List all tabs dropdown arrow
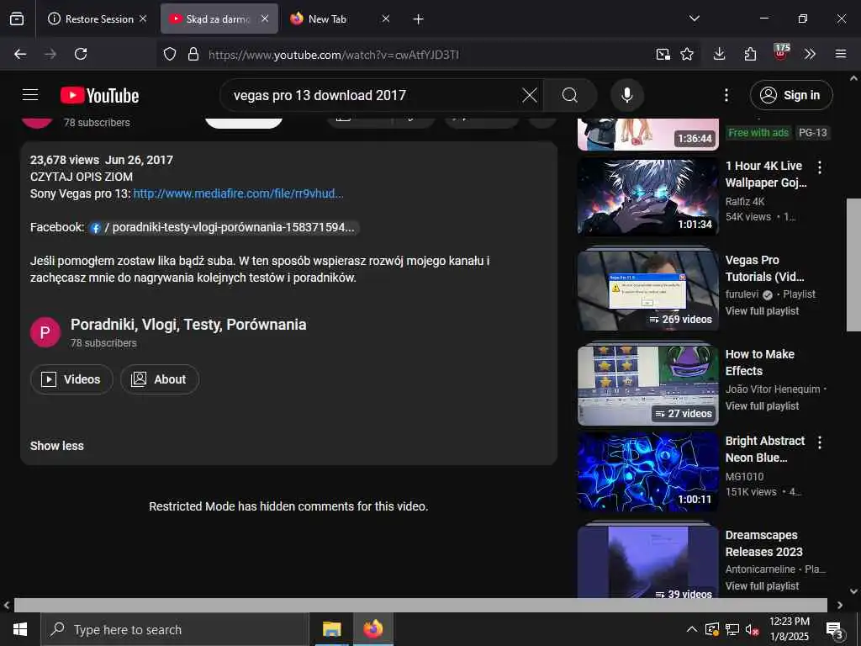The height and width of the screenshot is (646, 861). [x=694, y=19]
